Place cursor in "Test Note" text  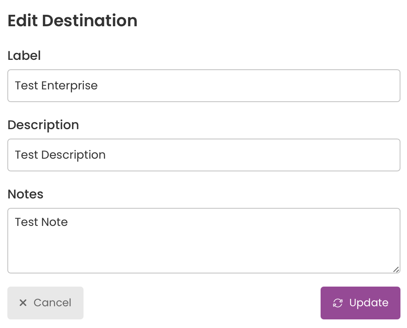tap(41, 222)
